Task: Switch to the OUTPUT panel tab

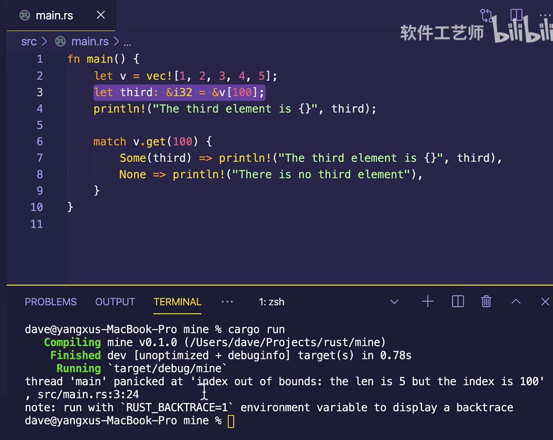Action: tap(115, 302)
